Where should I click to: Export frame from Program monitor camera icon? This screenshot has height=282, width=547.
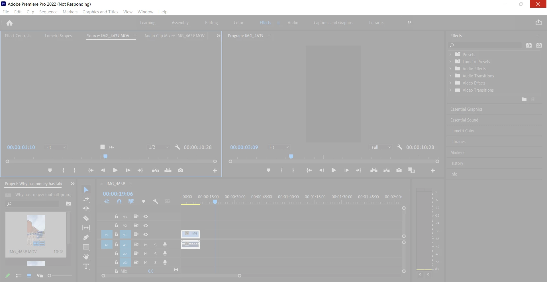(x=399, y=170)
